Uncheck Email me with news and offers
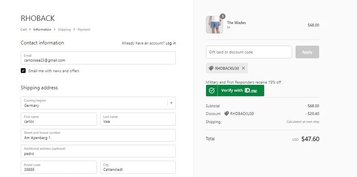 tap(24, 71)
